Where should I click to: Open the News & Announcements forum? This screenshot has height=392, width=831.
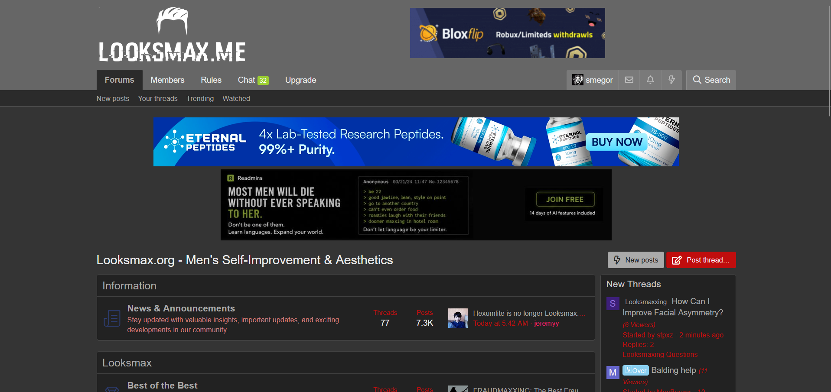181,308
